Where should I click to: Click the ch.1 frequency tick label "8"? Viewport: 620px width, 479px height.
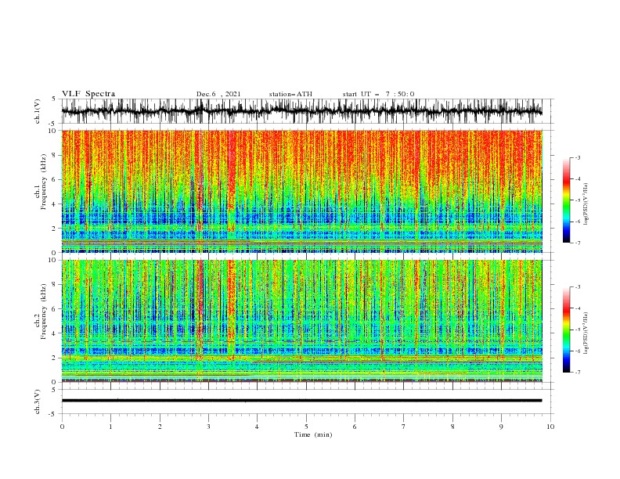click(56, 155)
